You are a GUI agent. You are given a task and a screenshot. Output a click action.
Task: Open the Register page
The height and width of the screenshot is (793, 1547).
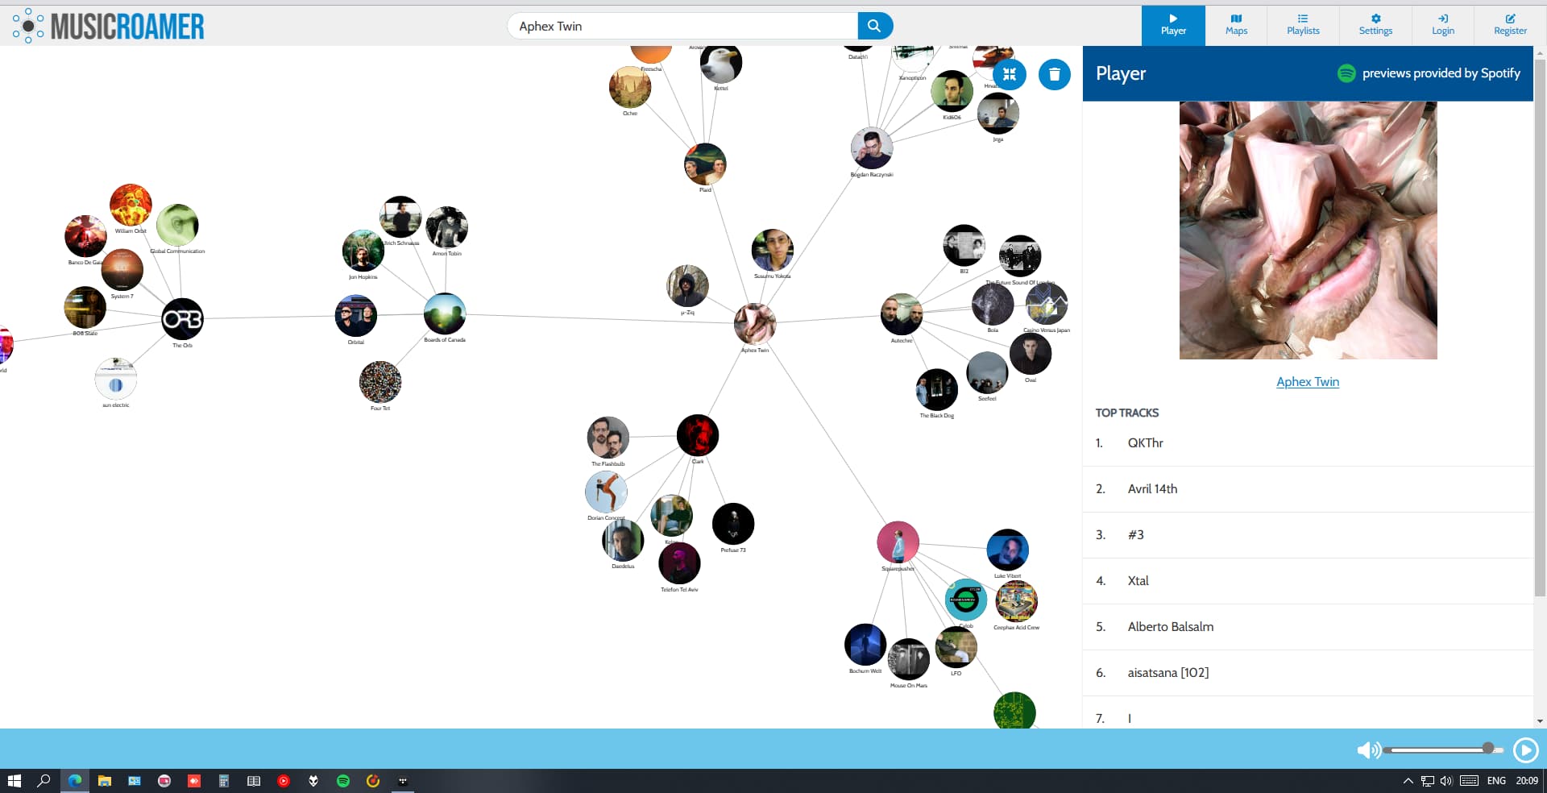[x=1510, y=25]
